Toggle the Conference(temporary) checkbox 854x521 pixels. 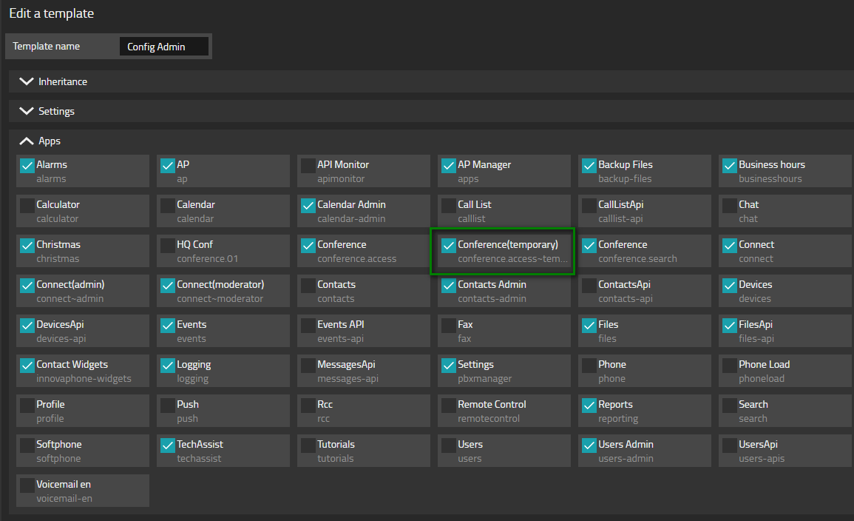click(449, 245)
